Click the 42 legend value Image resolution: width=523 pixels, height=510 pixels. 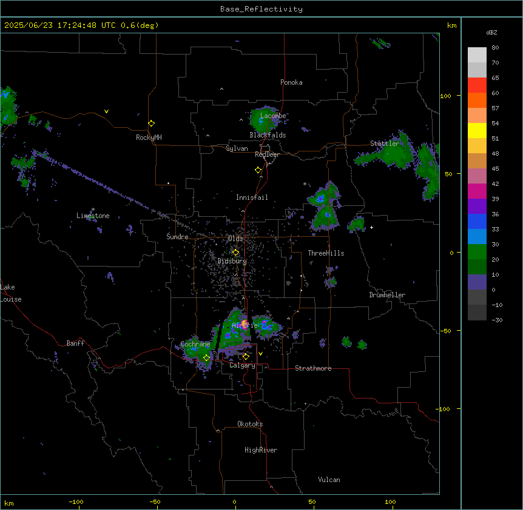coord(495,184)
